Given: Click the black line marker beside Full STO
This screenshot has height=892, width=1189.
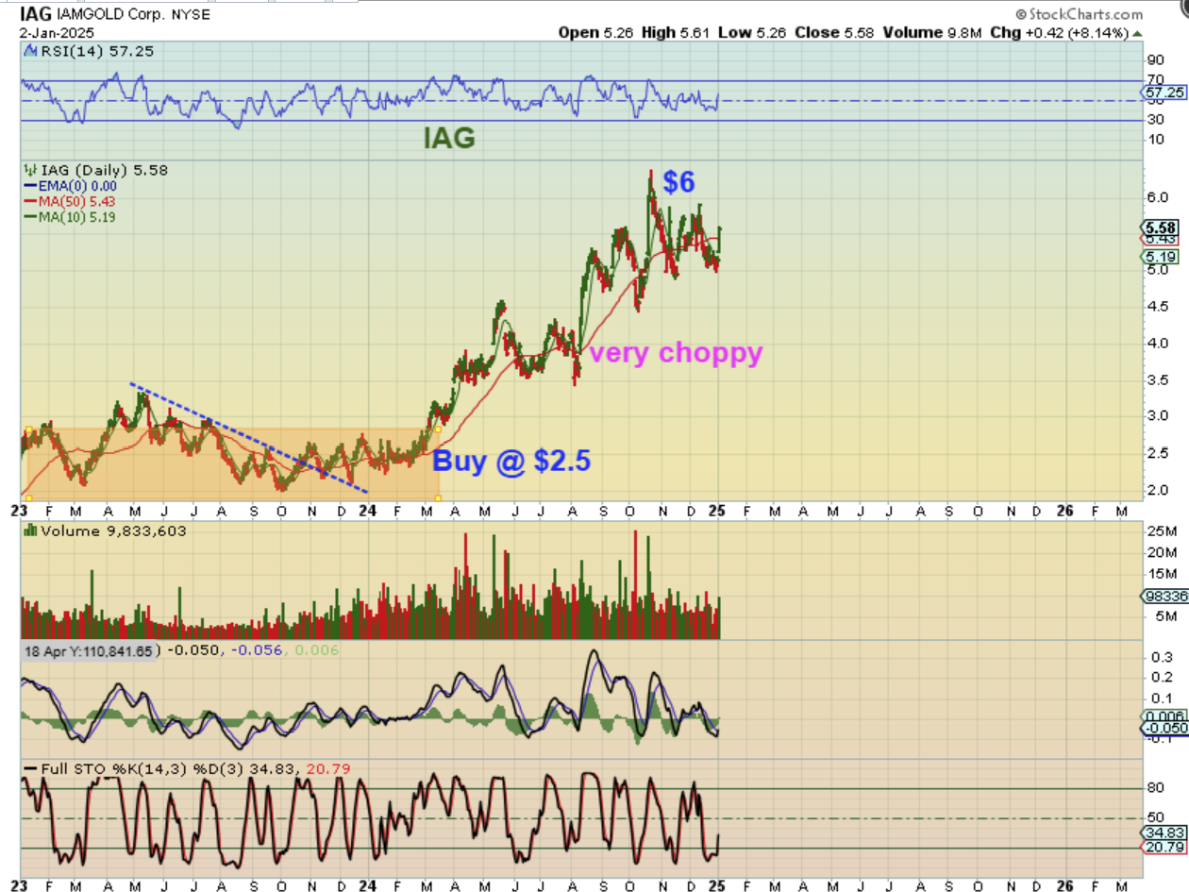Looking at the screenshot, I should click(29, 770).
